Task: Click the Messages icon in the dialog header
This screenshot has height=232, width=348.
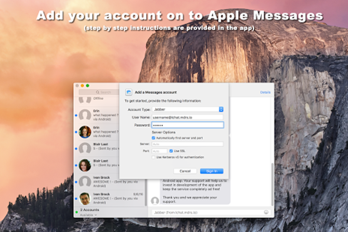Action: (x=129, y=92)
